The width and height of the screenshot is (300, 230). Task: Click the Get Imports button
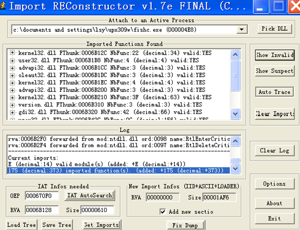(x=102, y=225)
